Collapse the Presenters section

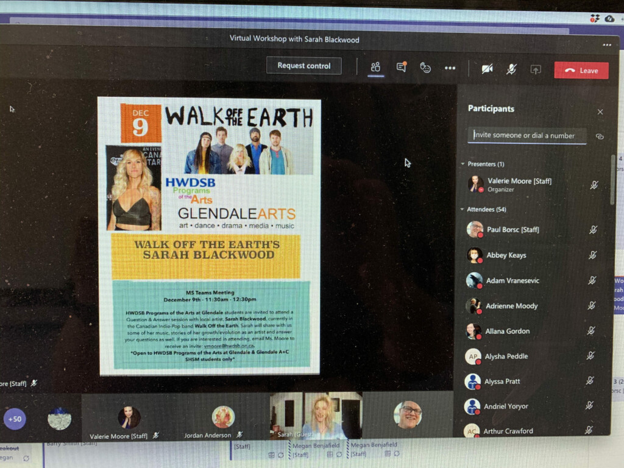tap(463, 165)
